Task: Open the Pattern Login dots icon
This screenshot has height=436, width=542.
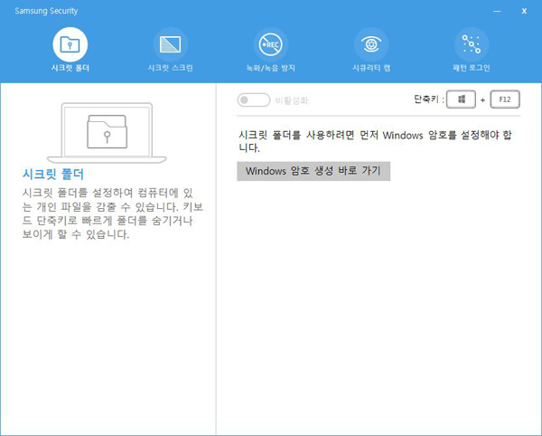Action: [x=472, y=44]
